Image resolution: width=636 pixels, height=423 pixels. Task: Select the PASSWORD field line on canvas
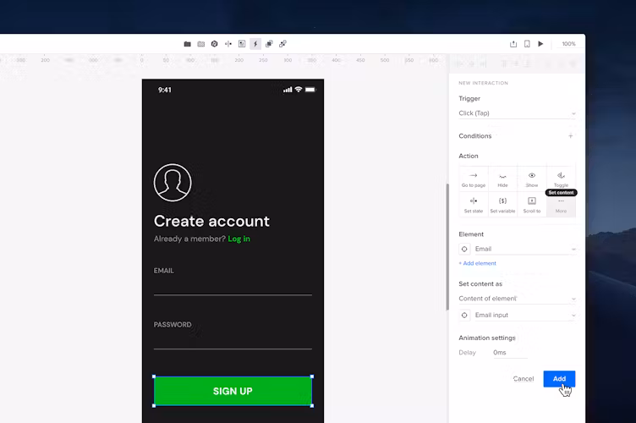tap(233, 349)
